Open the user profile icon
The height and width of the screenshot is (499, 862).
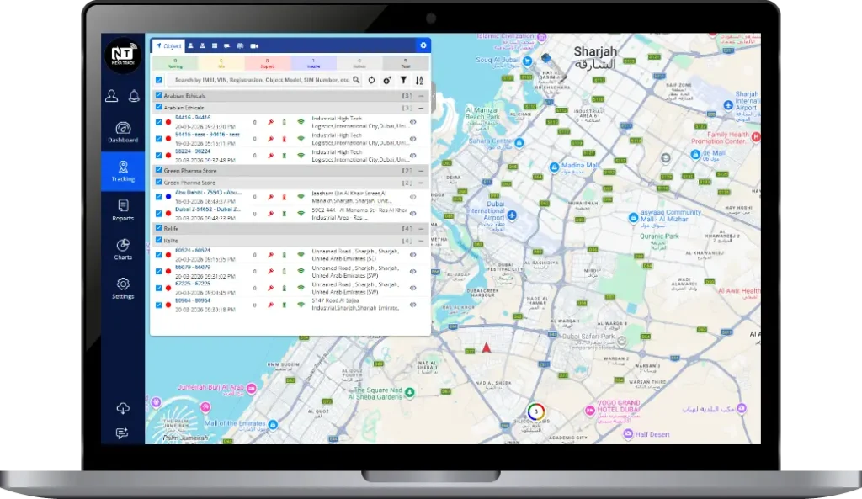pos(111,96)
